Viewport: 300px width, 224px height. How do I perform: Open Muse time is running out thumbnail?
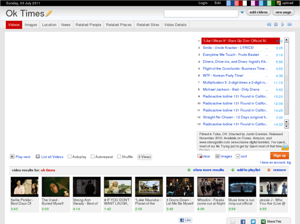click(242, 187)
